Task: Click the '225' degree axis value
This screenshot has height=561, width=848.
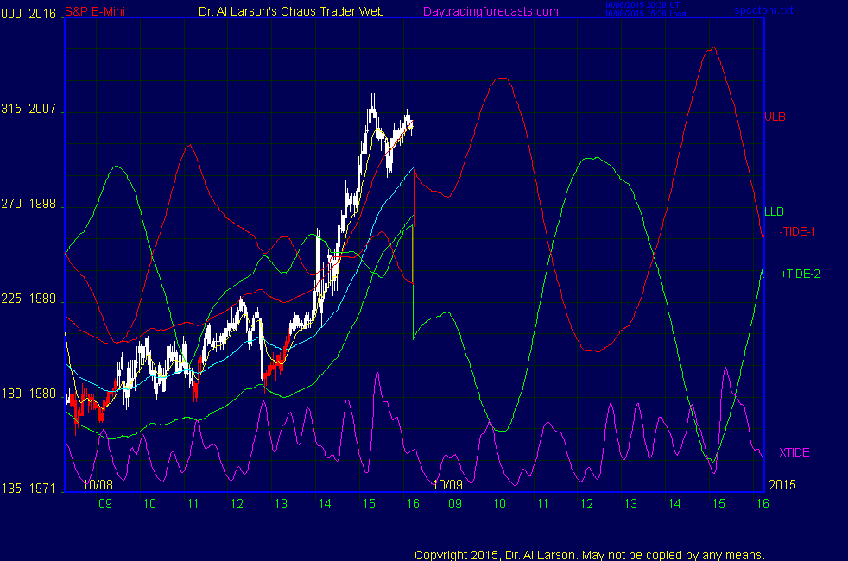Action: pyautogui.click(x=11, y=299)
